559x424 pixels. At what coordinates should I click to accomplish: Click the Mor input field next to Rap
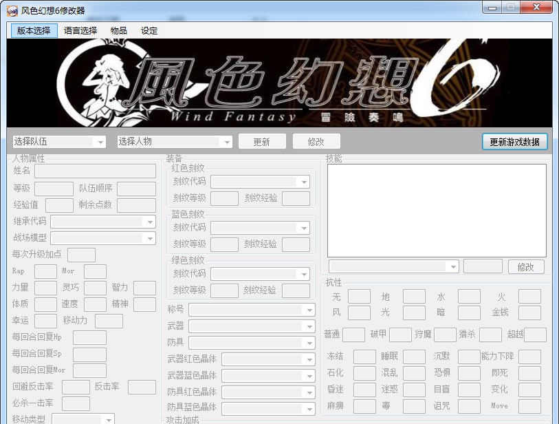pyautogui.click(x=95, y=271)
